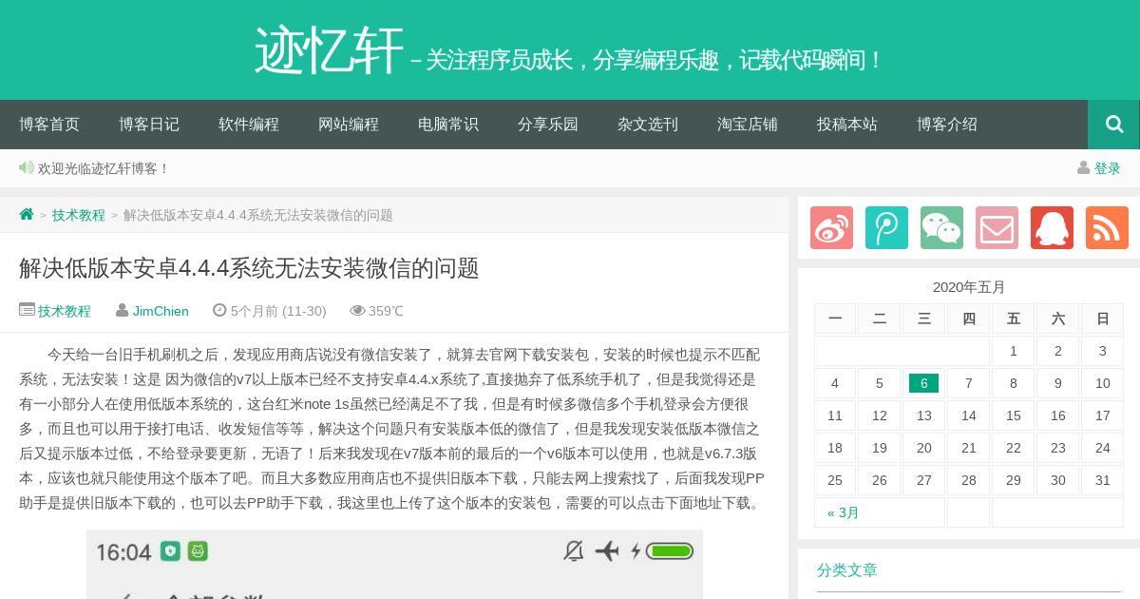Open 软件编程 menu item
The width and height of the screenshot is (1140, 599).
(249, 125)
